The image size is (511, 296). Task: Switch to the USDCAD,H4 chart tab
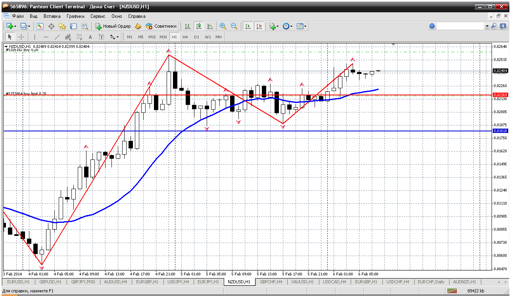(334, 282)
